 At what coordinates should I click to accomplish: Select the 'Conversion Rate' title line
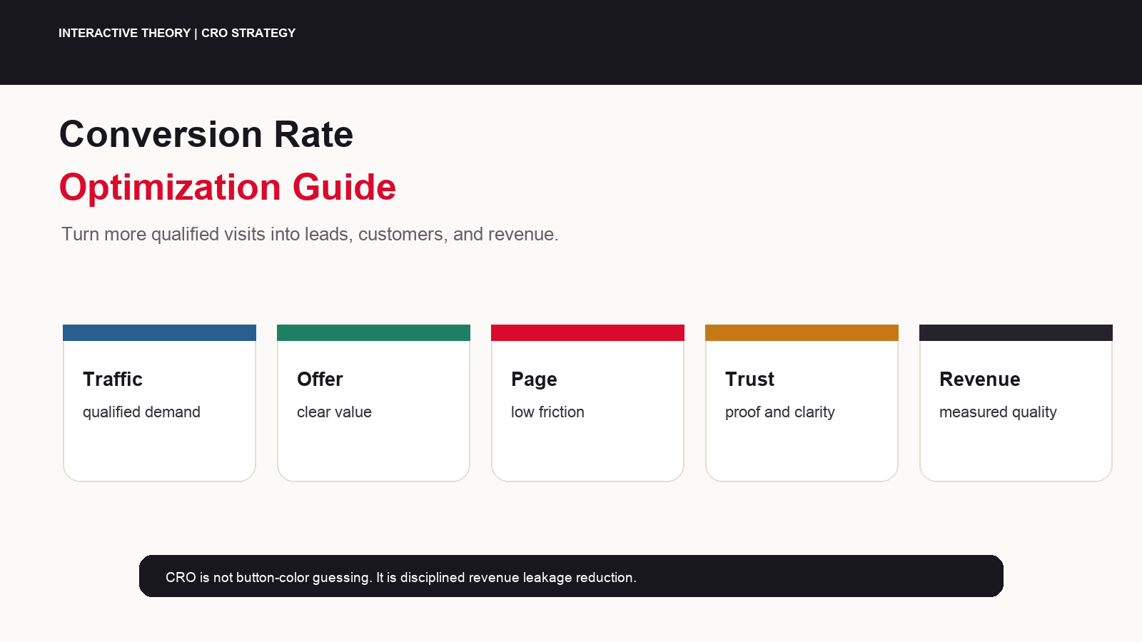tap(206, 134)
